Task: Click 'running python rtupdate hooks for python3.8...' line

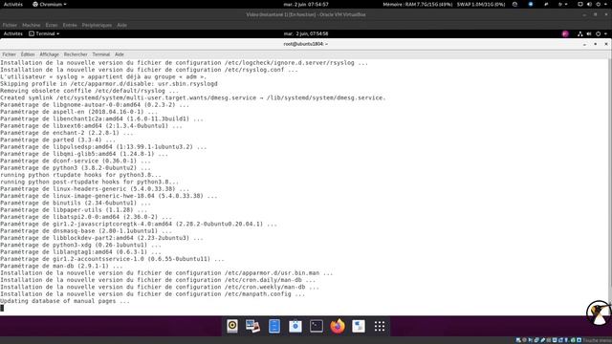Action: click(80, 175)
